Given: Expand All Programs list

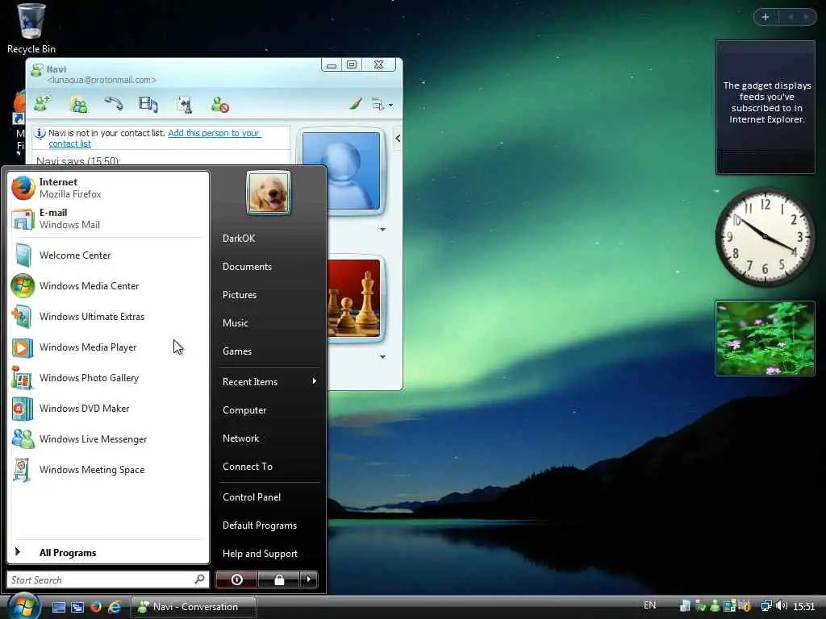Looking at the screenshot, I should click(108, 552).
